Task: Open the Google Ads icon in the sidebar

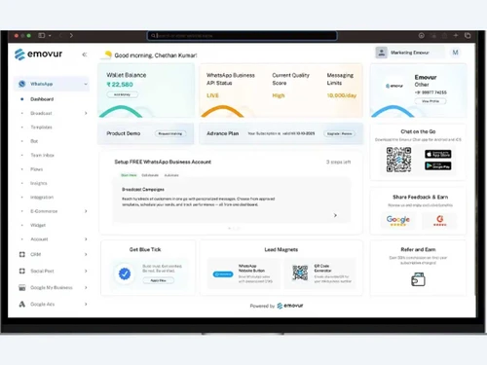Action: [x=22, y=304]
